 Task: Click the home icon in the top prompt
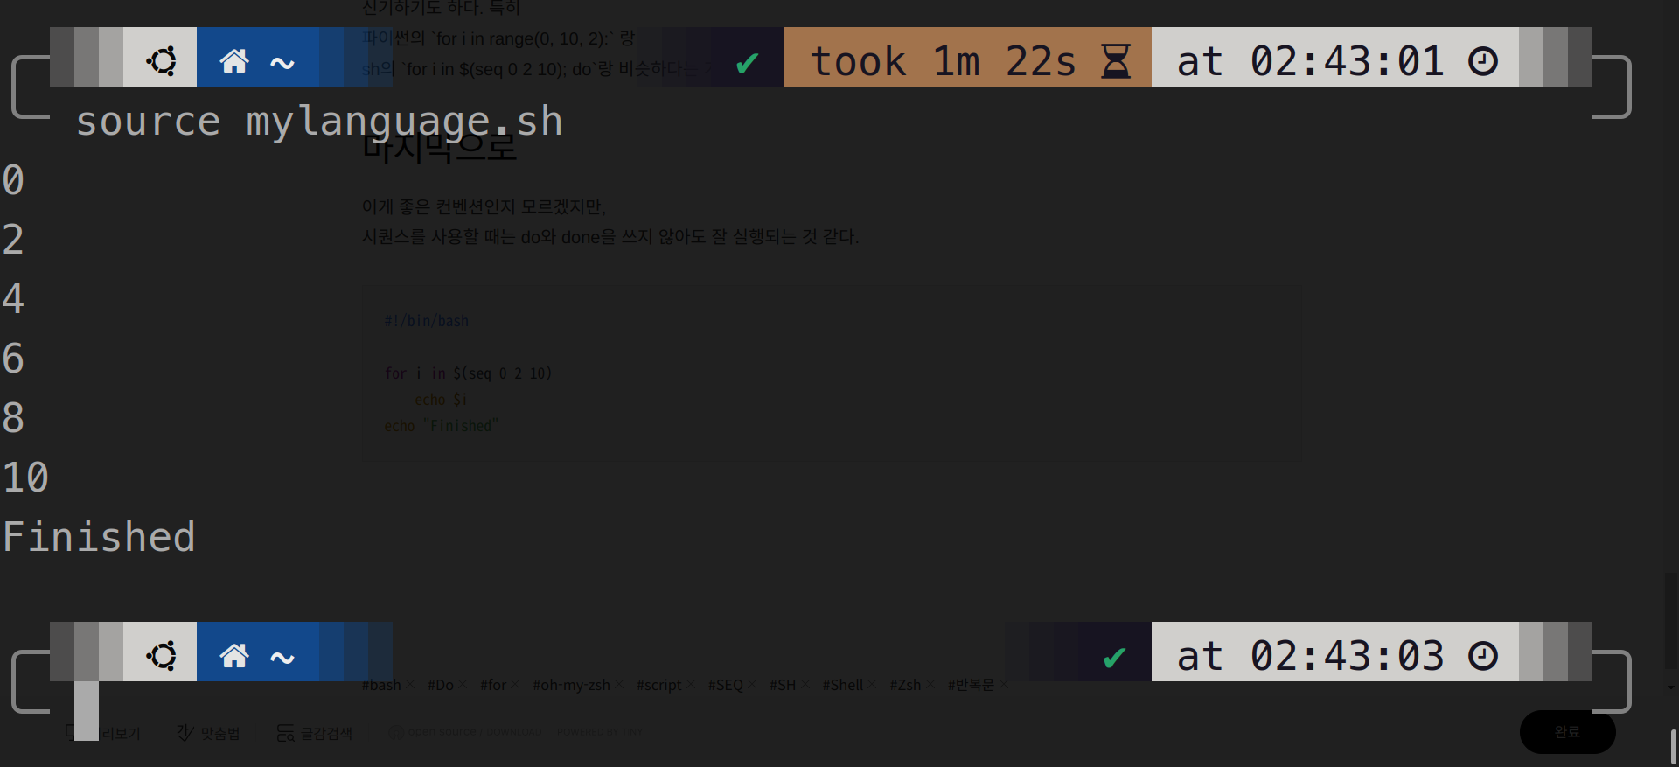pos(233,61)
